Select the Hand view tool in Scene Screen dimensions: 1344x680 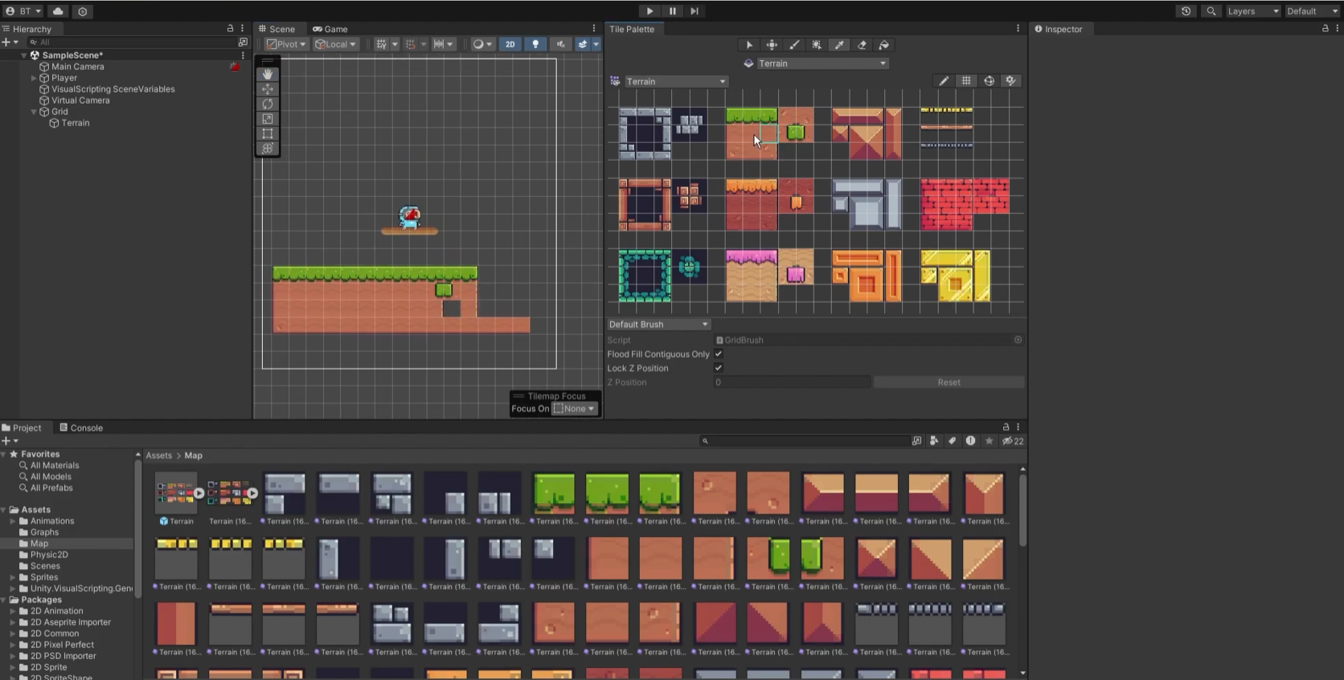coord(268,74)
